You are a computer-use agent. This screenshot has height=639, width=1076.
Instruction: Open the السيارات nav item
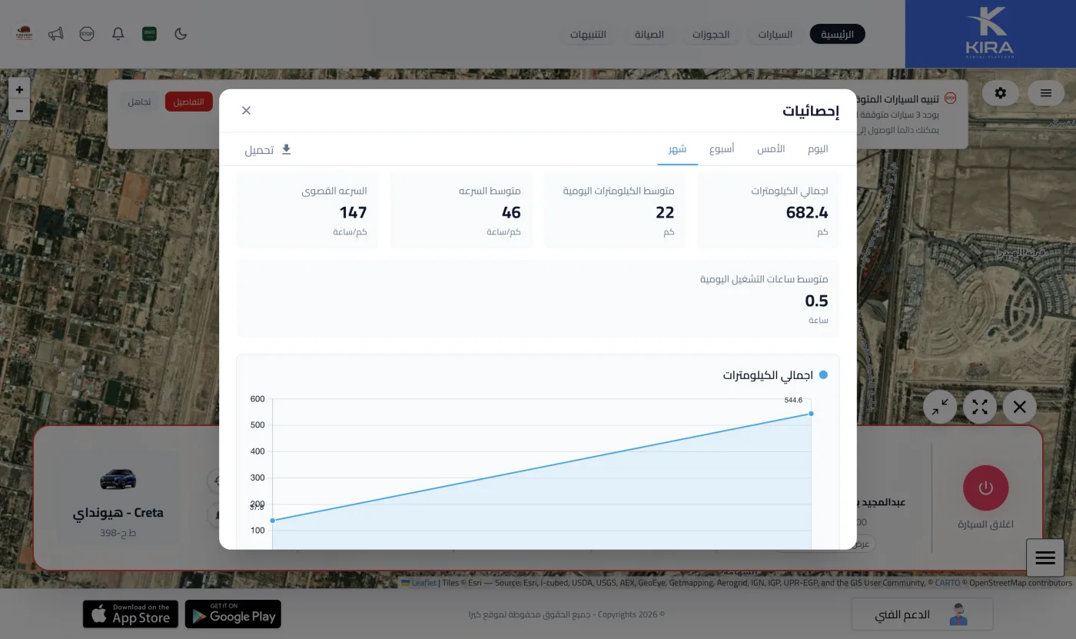click(x=775, y=35)
